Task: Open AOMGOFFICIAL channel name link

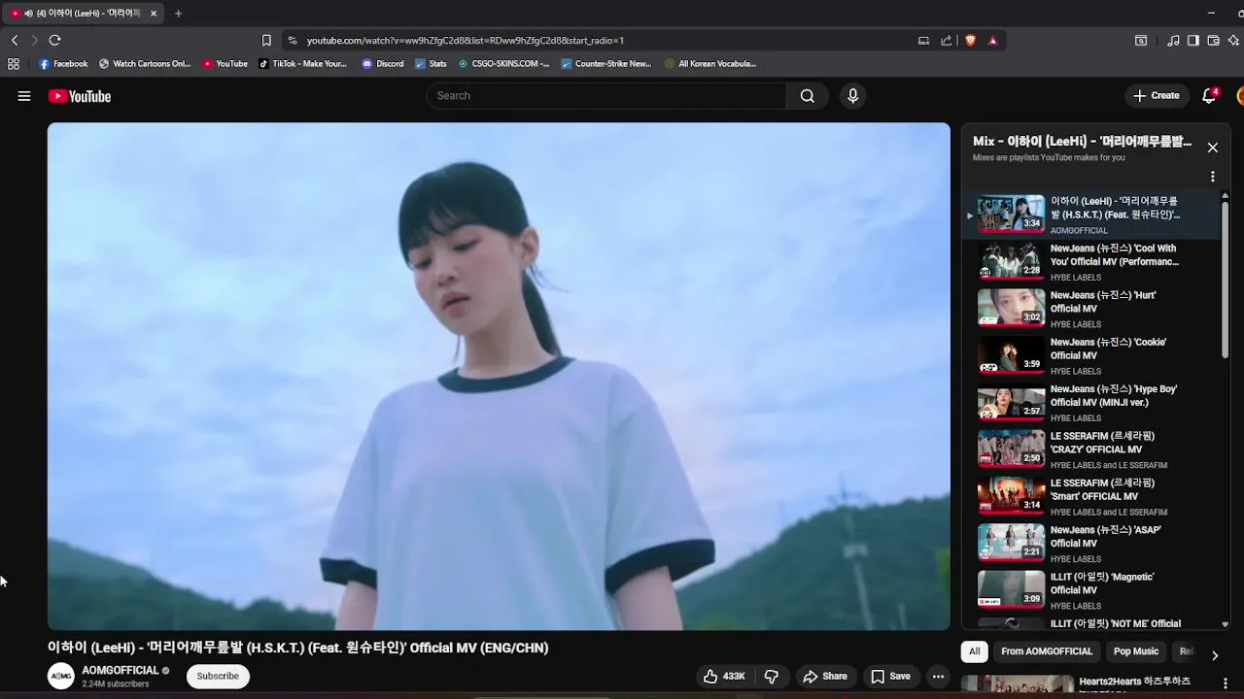Action: pos(120,671)
